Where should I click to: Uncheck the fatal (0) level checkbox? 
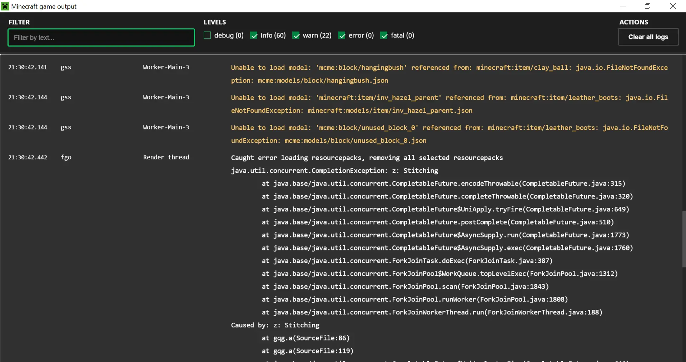pyautogui.click(x=384, y=35)
